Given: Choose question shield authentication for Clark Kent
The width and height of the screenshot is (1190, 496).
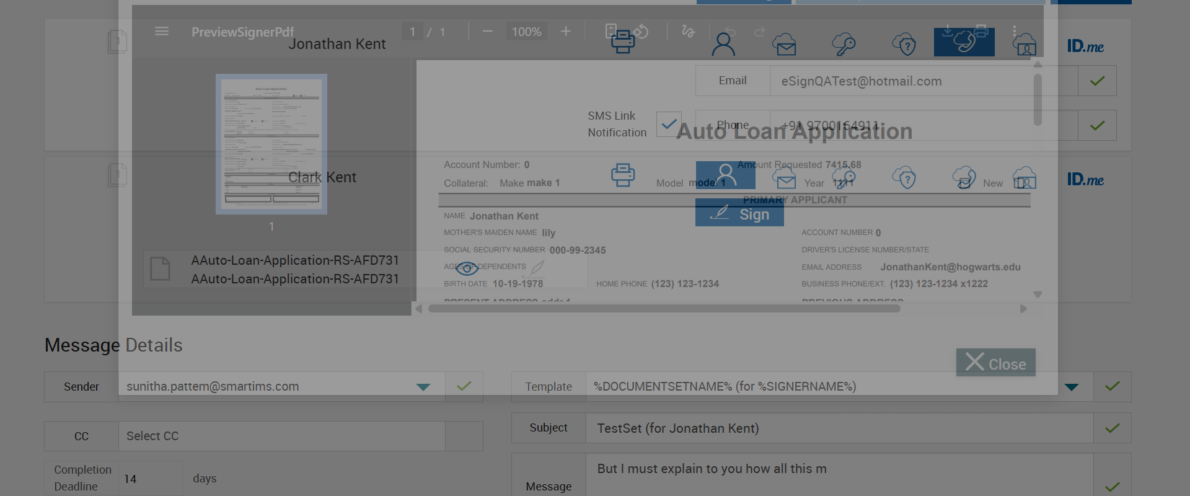Looking at the screenshot, I should pyautogui.click(x=904, y=178).
